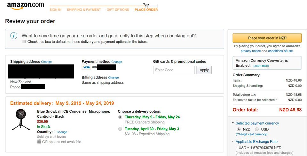
Task: Select NZD payment currency radio
Action: [x=239, y=129]
